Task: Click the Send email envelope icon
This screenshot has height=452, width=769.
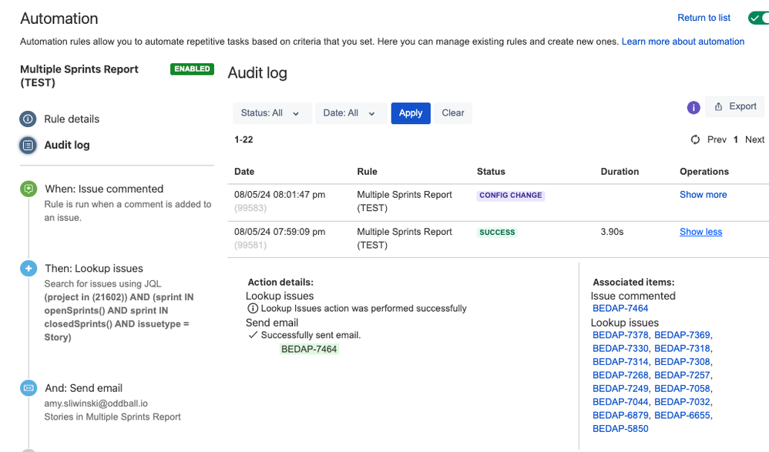Action: (x=29, y=388)
